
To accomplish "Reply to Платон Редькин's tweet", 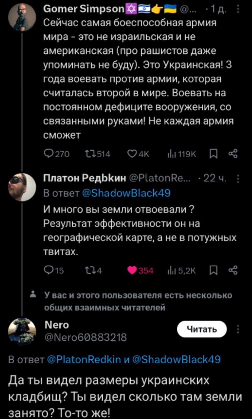I will coord(47,271).
